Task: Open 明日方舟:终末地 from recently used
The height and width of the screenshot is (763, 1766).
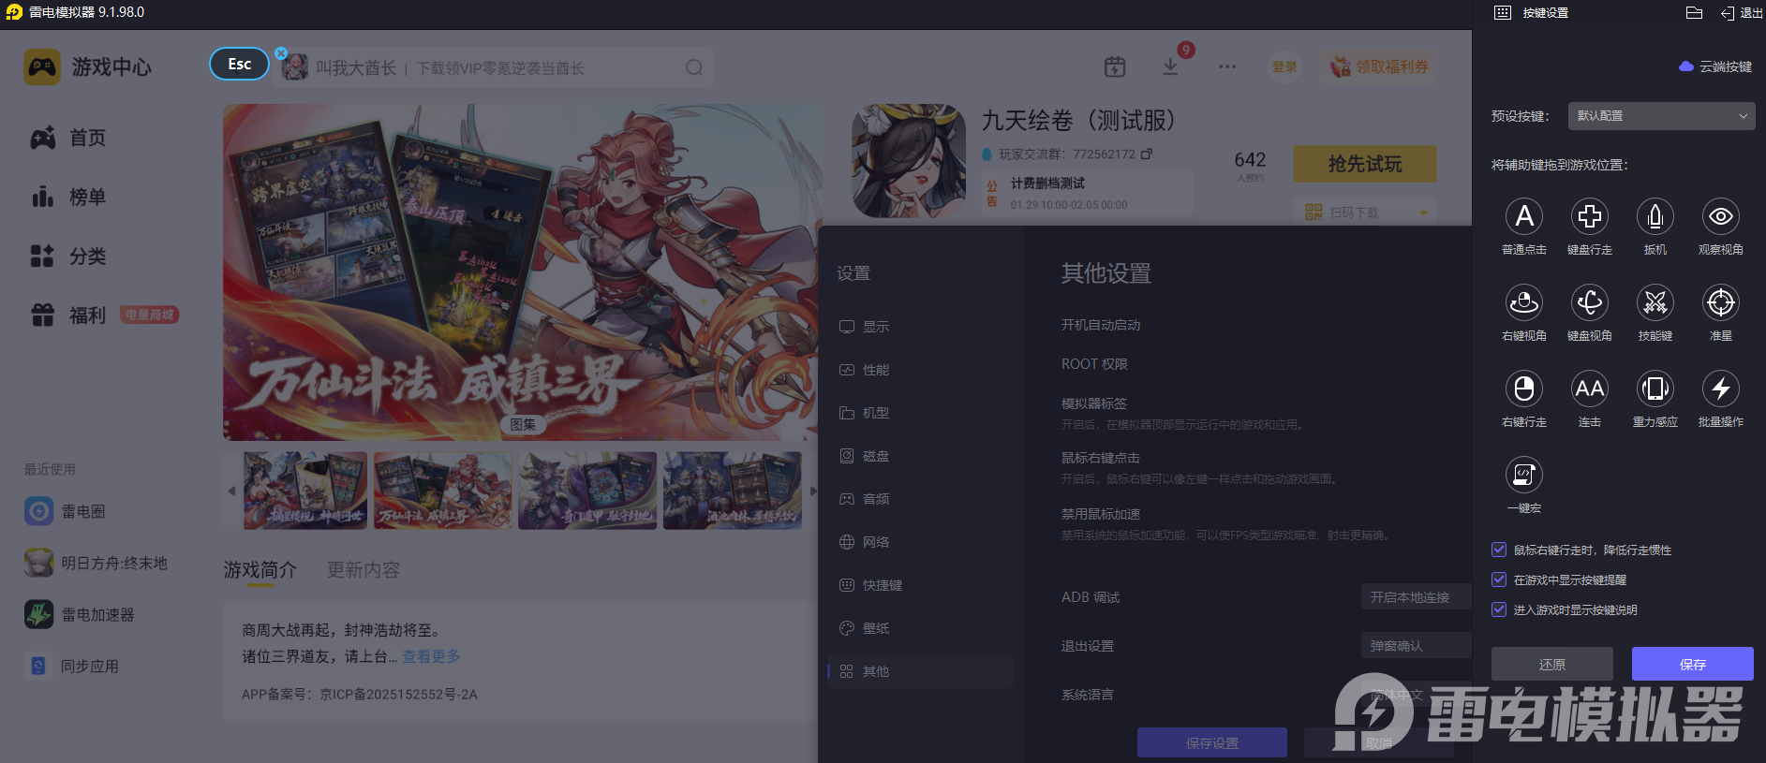Action: click(96, 563)
